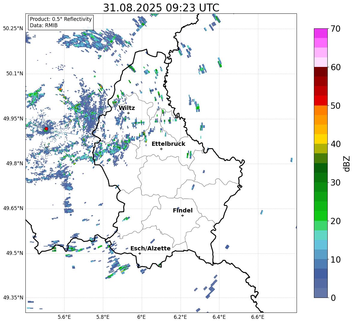The image size is (354, 323).
Task: Click the colorbar tick label 0
Action: tap(333, 298)
